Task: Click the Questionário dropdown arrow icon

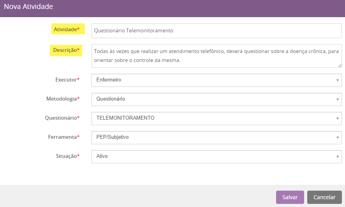Action: tap(337, 119)
